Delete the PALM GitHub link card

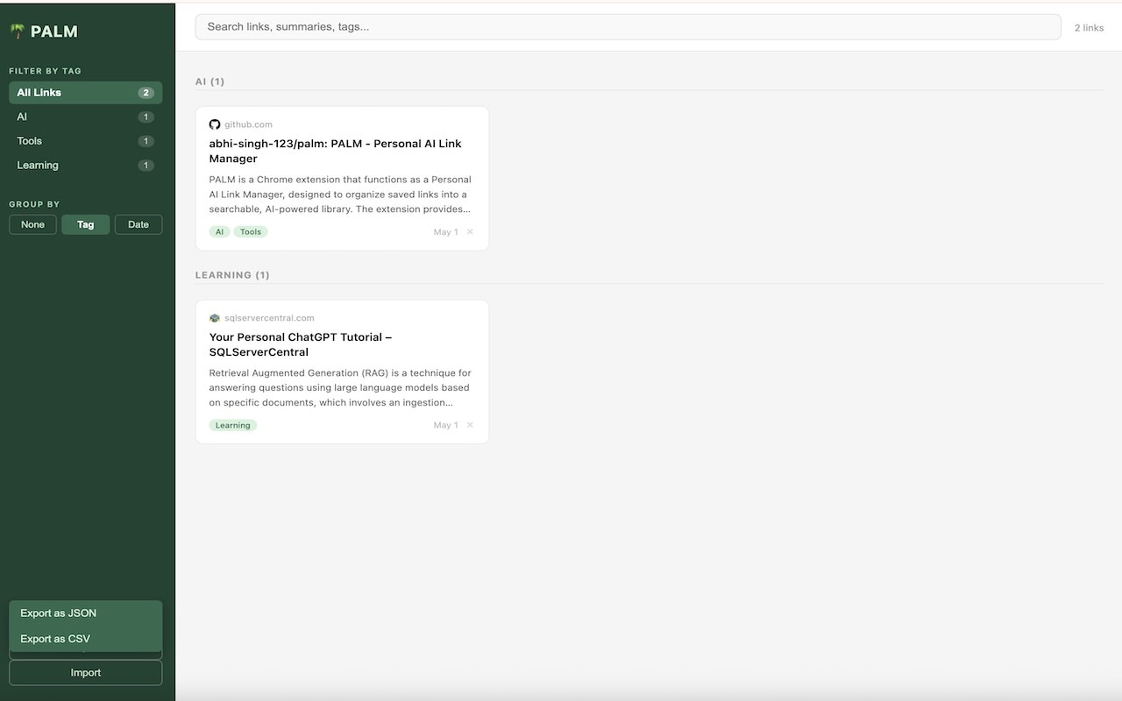click(470, 232)
